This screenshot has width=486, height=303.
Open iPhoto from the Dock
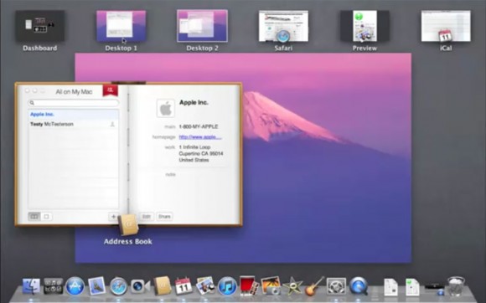pyautogui.click(x=271, y=285)
